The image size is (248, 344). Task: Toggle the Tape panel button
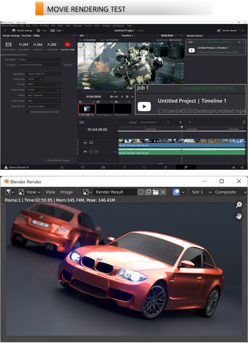click(x=42, y=31)
